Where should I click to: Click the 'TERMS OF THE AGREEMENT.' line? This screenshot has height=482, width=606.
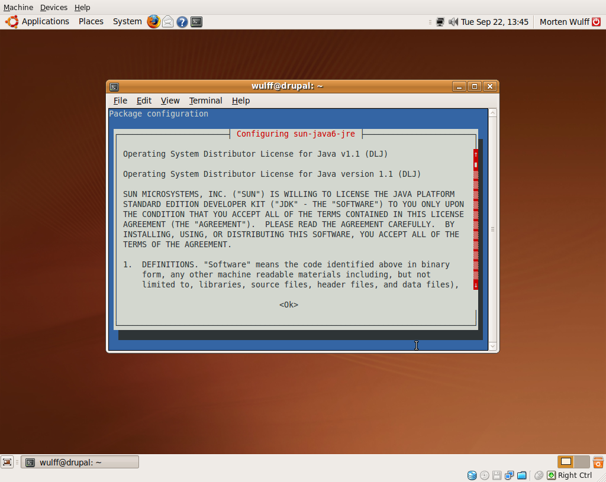177,244
